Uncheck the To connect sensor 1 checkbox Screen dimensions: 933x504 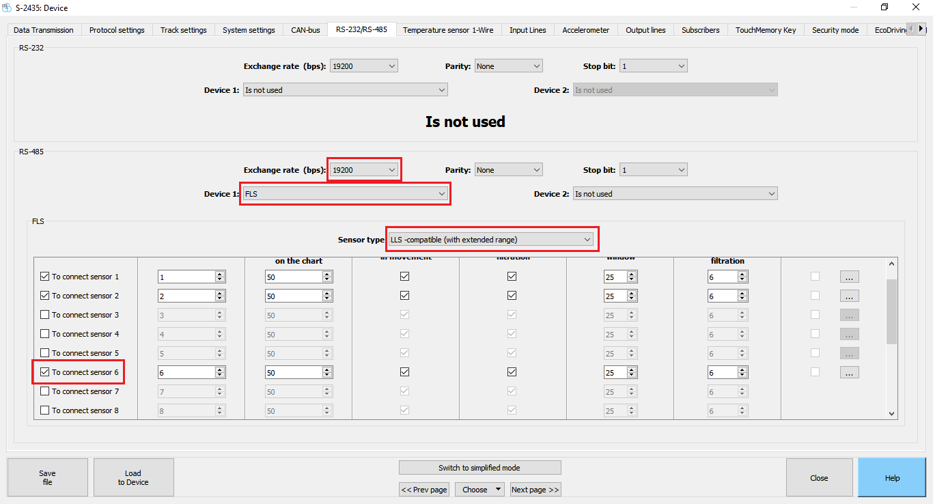click(45, 277)
